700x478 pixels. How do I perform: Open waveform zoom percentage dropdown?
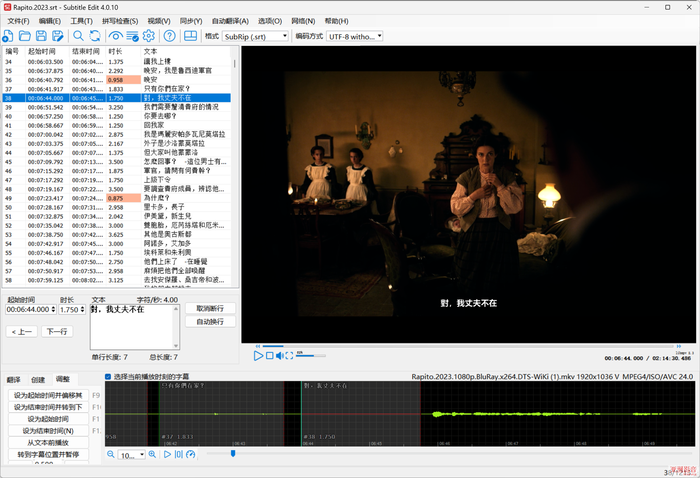click(x=132, y=455)
